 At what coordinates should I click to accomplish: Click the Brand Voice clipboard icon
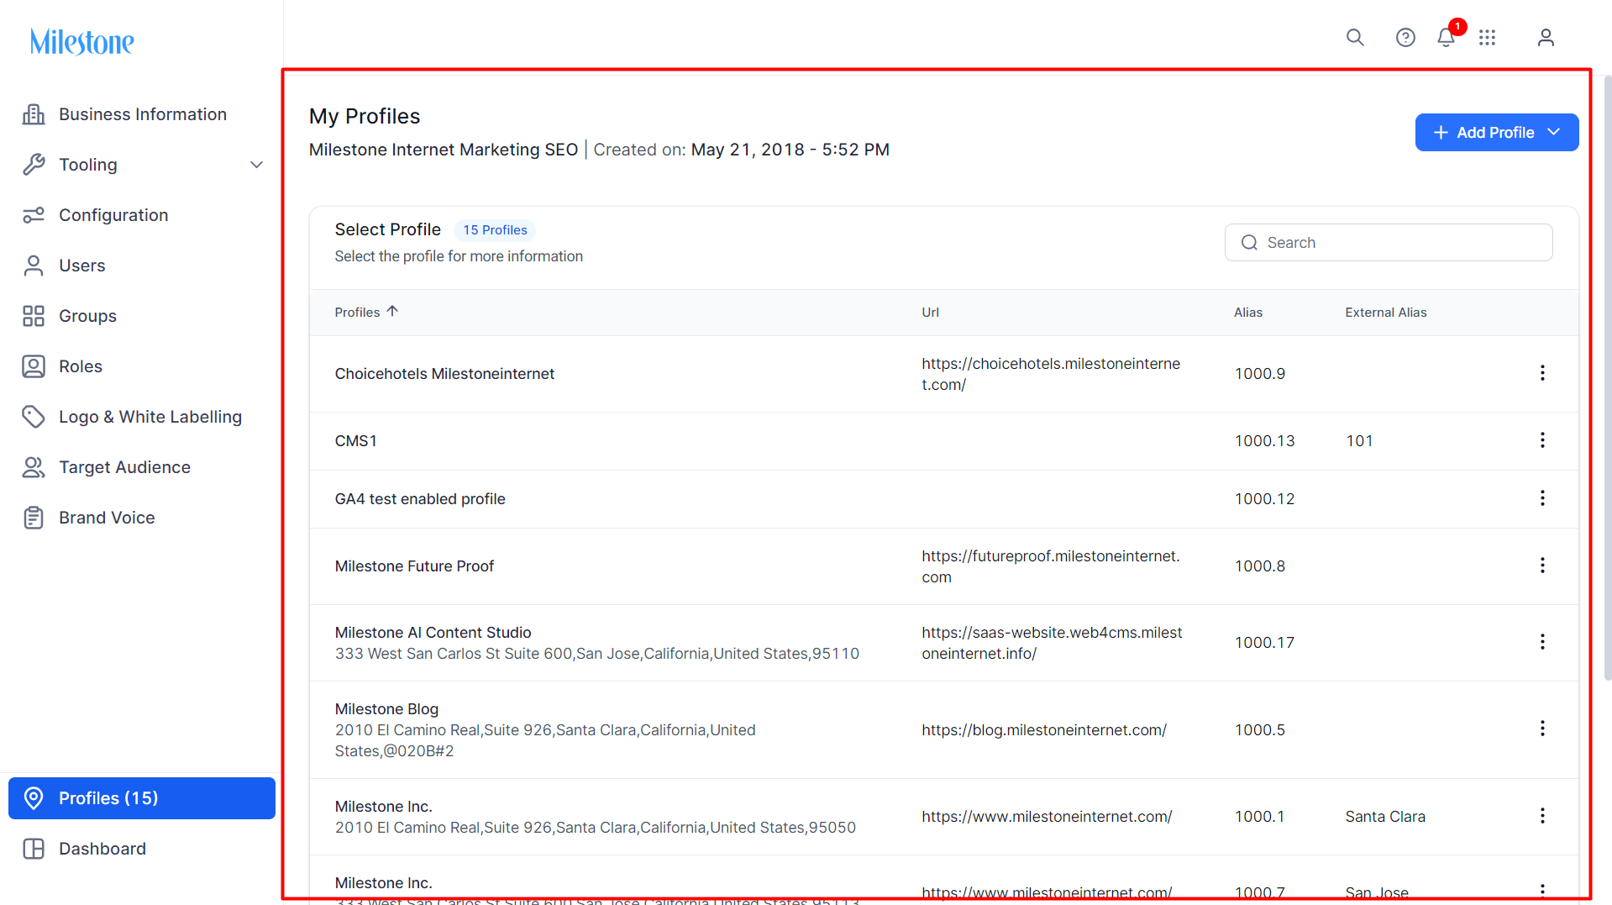[34, 518]
